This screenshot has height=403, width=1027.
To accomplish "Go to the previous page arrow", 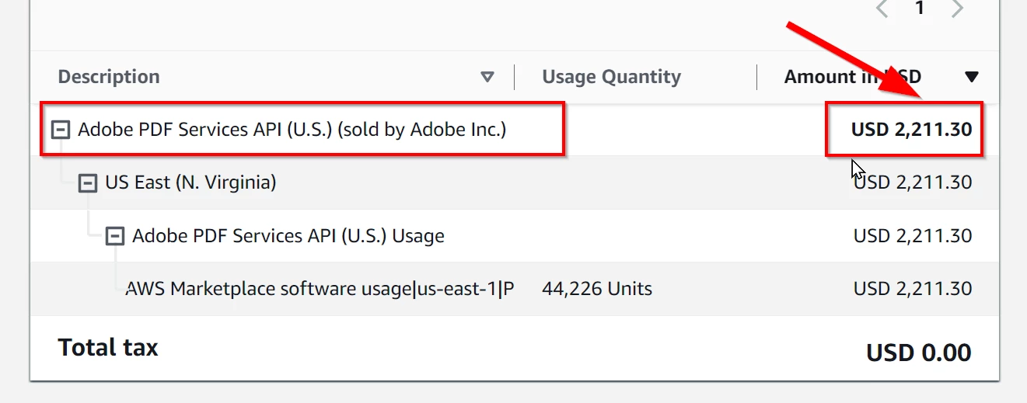I will 882,9.
